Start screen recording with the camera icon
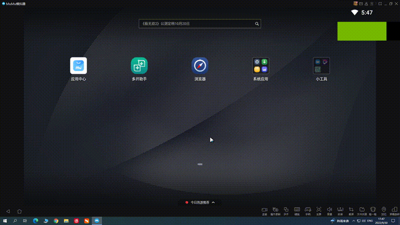The image size is (400, 225). click(265, 211)
